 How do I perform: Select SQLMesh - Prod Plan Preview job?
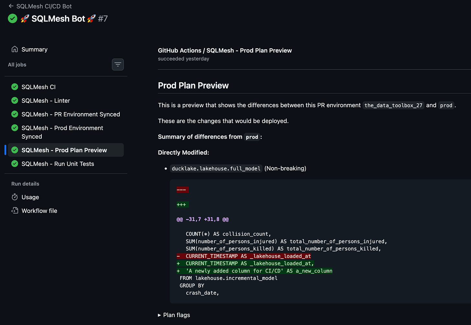point(66,150)
